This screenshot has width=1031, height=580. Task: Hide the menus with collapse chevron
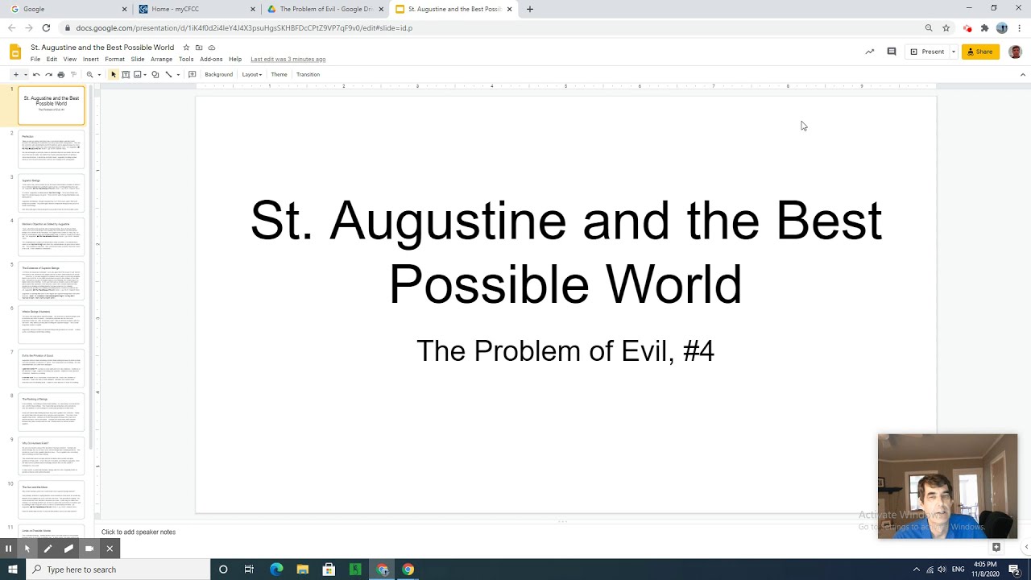(1023, 74)
